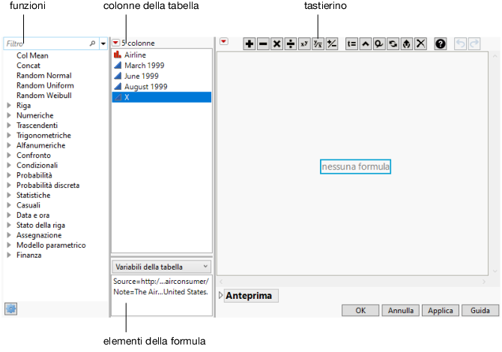Viewport: 502px width, 352px height.
Task: Click the magnifier icon in the Filtro field
Action: (x=92, y=43)
